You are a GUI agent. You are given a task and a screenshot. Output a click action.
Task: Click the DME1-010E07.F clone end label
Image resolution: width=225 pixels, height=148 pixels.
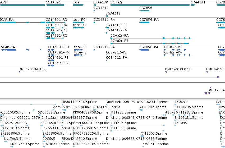178,69
